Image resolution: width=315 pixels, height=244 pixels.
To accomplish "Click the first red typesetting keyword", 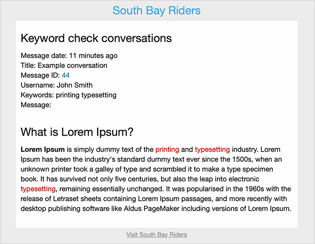I will coord(212,150).
